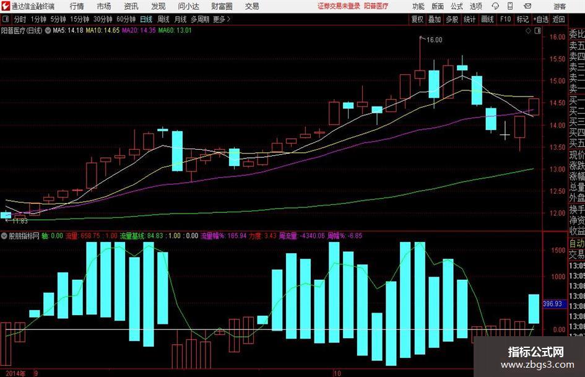Click the 证券交易未登录 login link
The height and width of the screenshot is (377, 585).
tap(339, 6)
